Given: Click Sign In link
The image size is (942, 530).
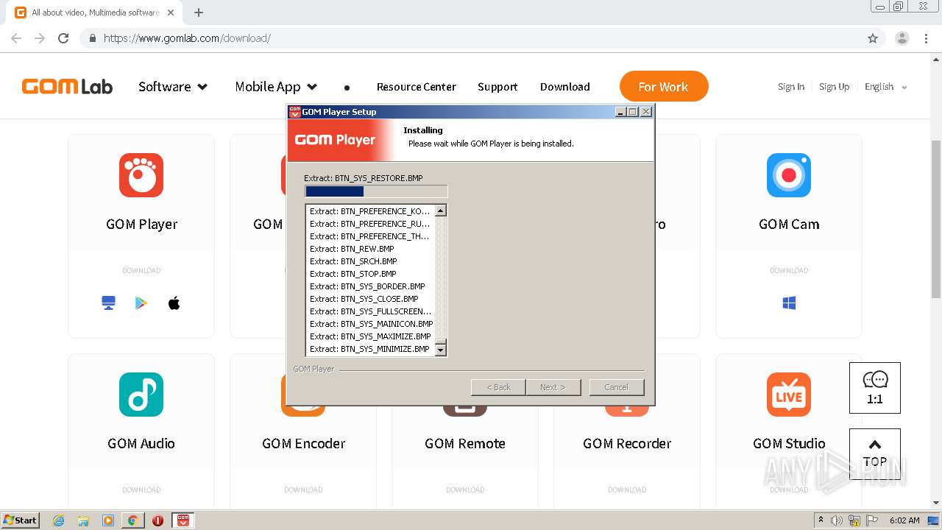Looking at the screenshot, I should click(x=791, y=87).
